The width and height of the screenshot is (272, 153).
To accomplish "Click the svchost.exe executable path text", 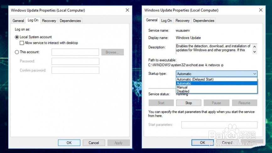I will pyautogui.click(x=186, y=65).
